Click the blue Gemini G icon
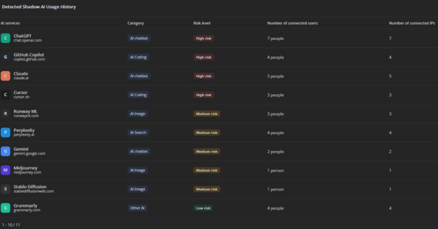 tap(5, 151)
